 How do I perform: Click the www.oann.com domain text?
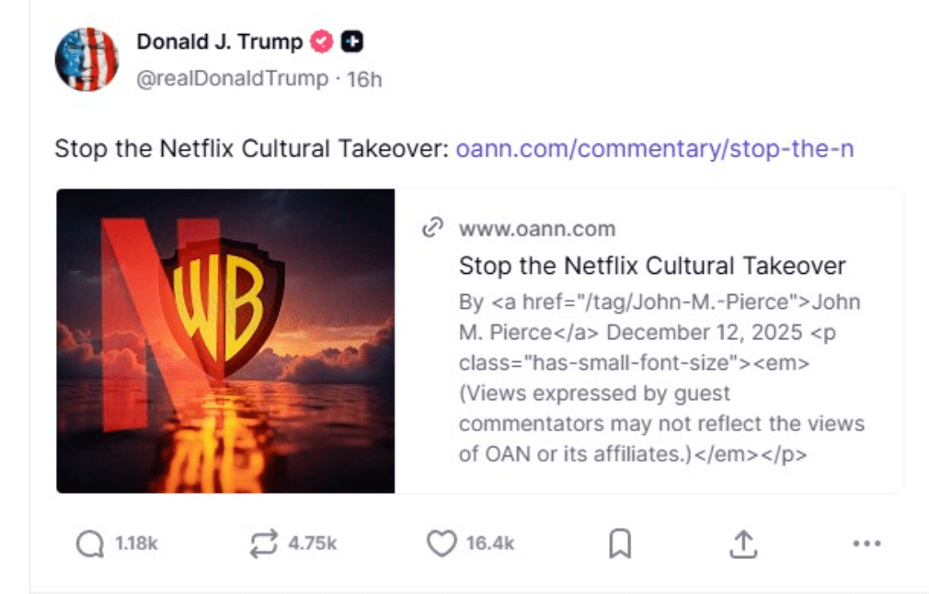tap(537, 229)
